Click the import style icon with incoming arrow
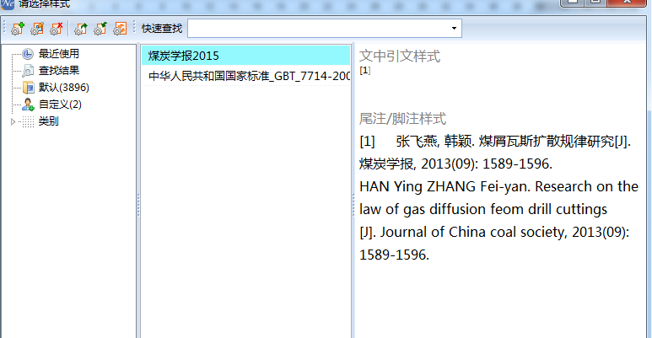The image size is (652, 338). (x=100, y=29)
